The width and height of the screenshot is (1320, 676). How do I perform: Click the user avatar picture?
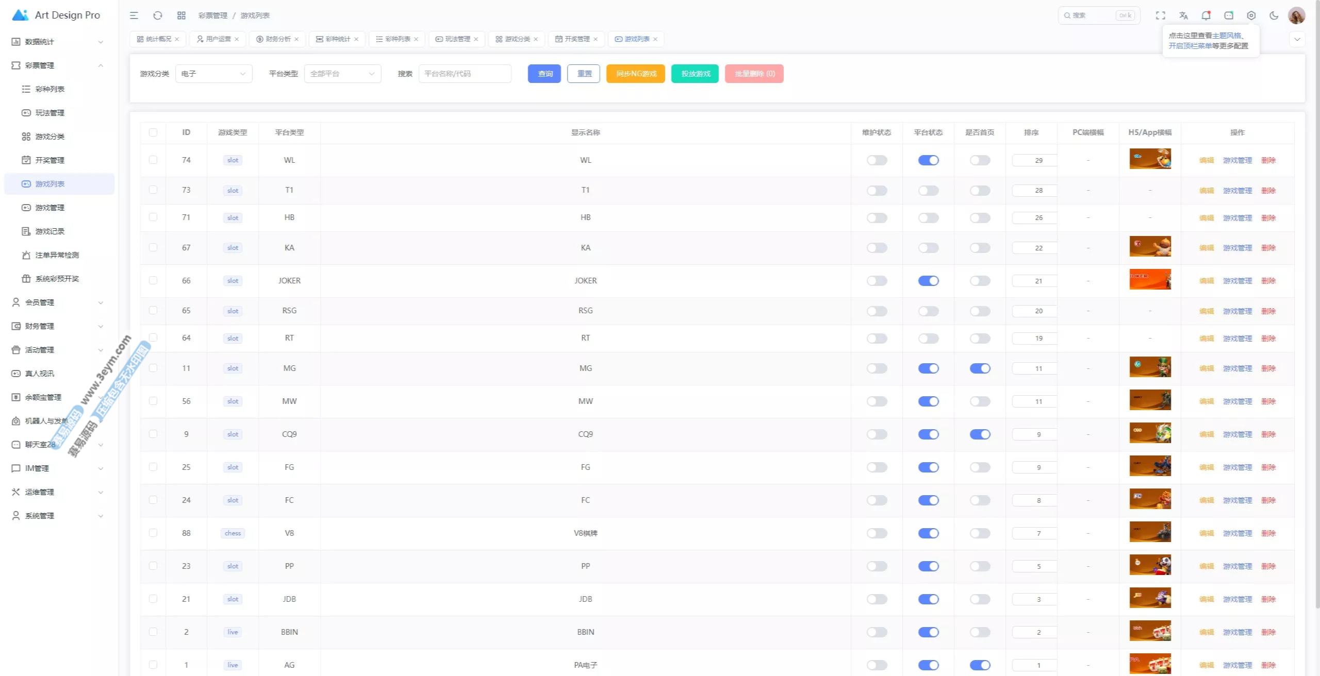pos(1296,15)
